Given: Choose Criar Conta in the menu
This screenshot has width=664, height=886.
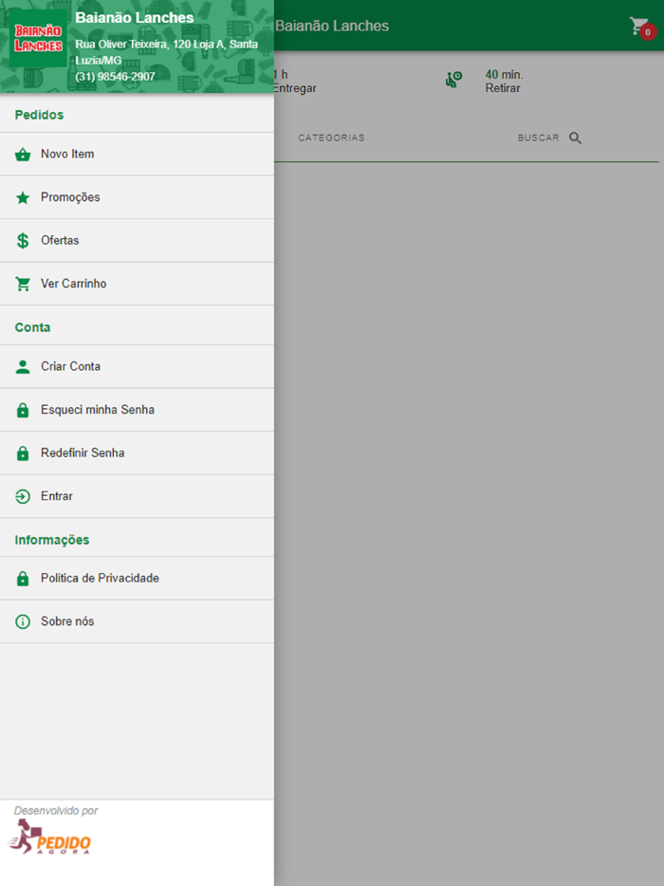Looking at the screenshot, I should click(x=137, y=367).
